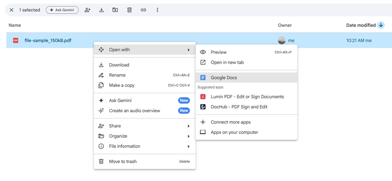392x181 pixels.
Task: Open with DocHub - PDF Sign and Edit
Action: [246, 107]
